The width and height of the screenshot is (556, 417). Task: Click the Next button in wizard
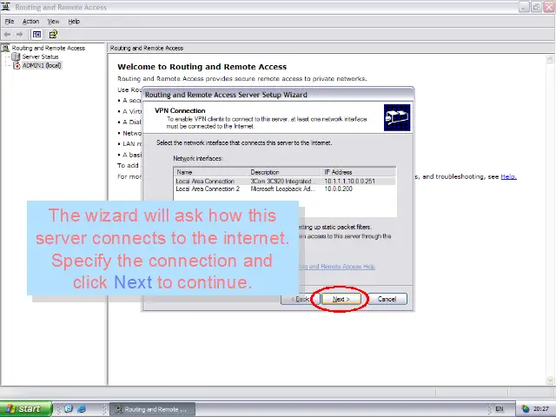tap(341, 299)
